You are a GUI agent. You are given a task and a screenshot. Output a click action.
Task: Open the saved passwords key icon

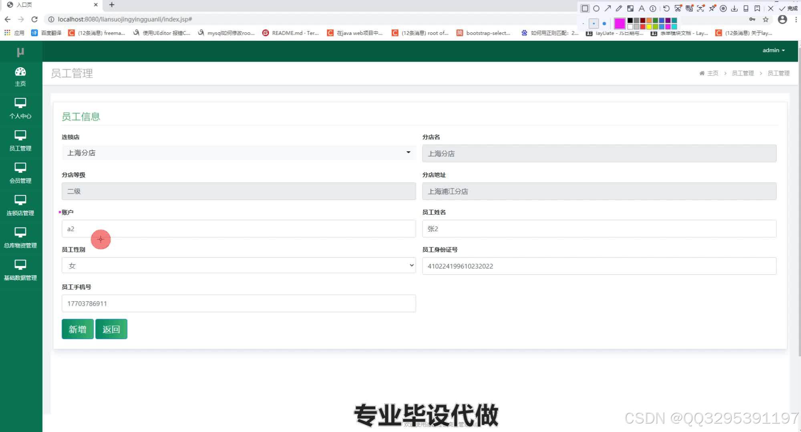(752, 19)
